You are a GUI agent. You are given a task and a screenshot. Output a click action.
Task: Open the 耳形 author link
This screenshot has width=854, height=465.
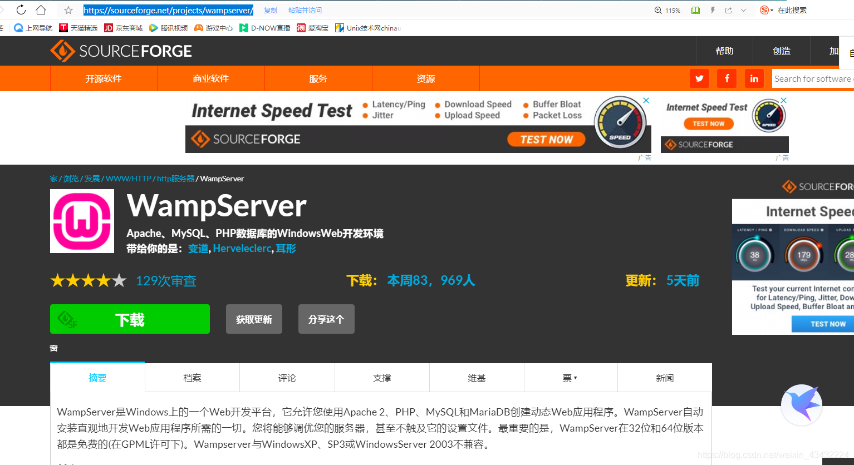click(286, 249)
